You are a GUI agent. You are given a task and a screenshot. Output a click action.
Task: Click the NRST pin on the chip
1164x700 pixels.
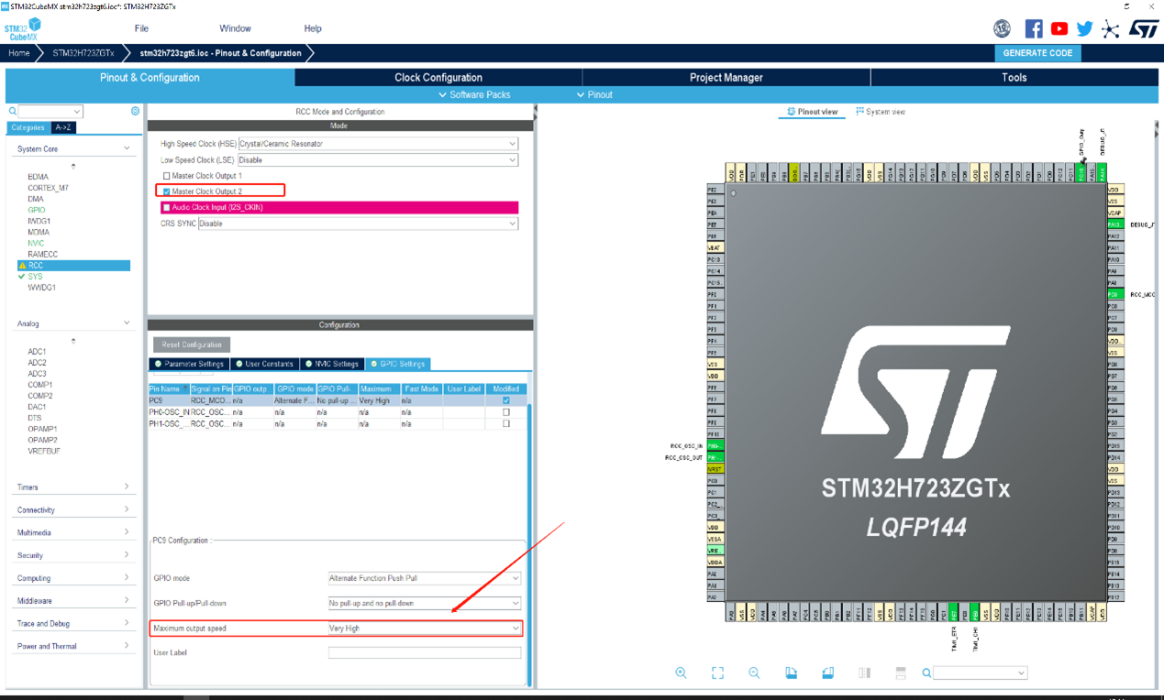point(715,469)
